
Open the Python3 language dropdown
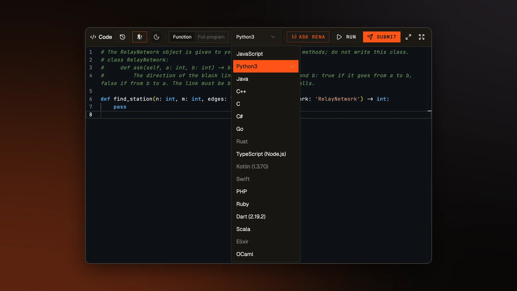(x=256, y=37)
